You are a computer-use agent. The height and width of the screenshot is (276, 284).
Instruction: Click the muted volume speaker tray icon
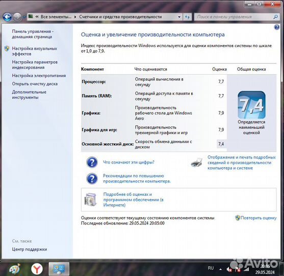coord(229,269)
